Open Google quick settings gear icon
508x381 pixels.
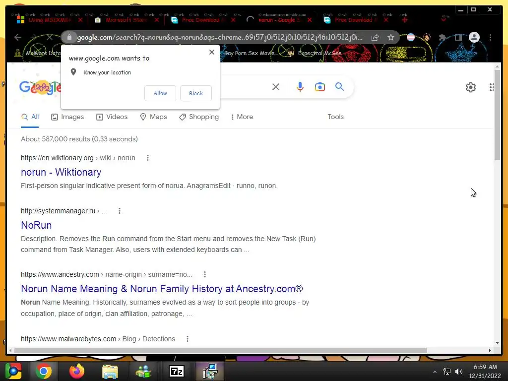pos(470,87)
